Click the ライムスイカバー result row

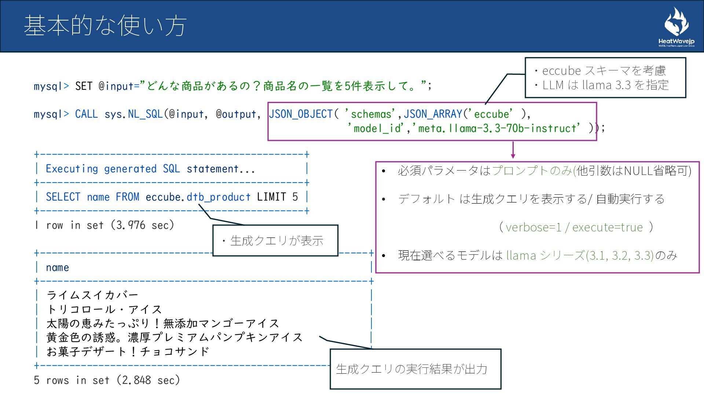click(x=92, y=295)
